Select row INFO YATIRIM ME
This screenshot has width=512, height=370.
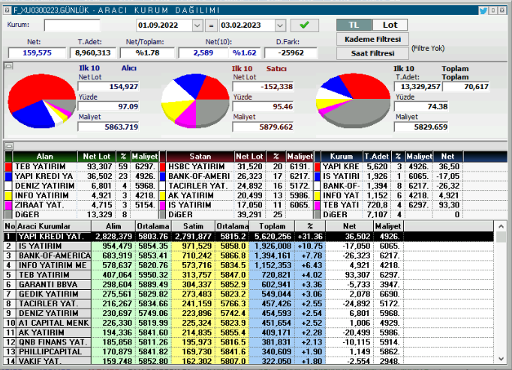248,265
